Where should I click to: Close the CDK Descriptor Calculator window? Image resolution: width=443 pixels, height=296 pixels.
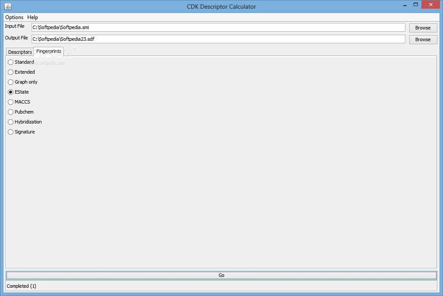pyautogui.click(x=431, y=4)
